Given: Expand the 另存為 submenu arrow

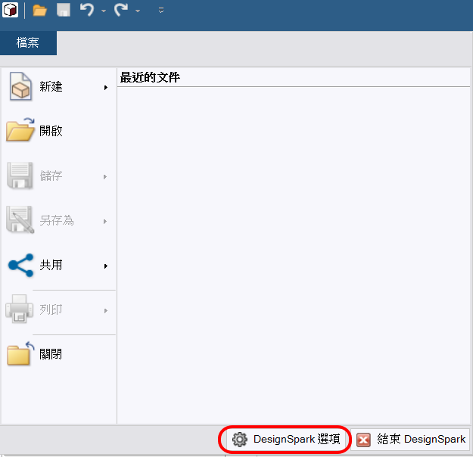Looking at the screenshot, I should [105, 222].
